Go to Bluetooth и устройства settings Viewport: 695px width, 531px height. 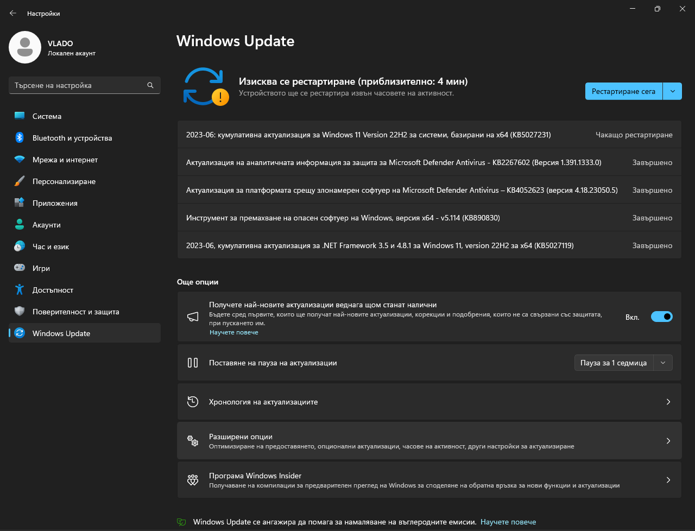click(85, 138)
